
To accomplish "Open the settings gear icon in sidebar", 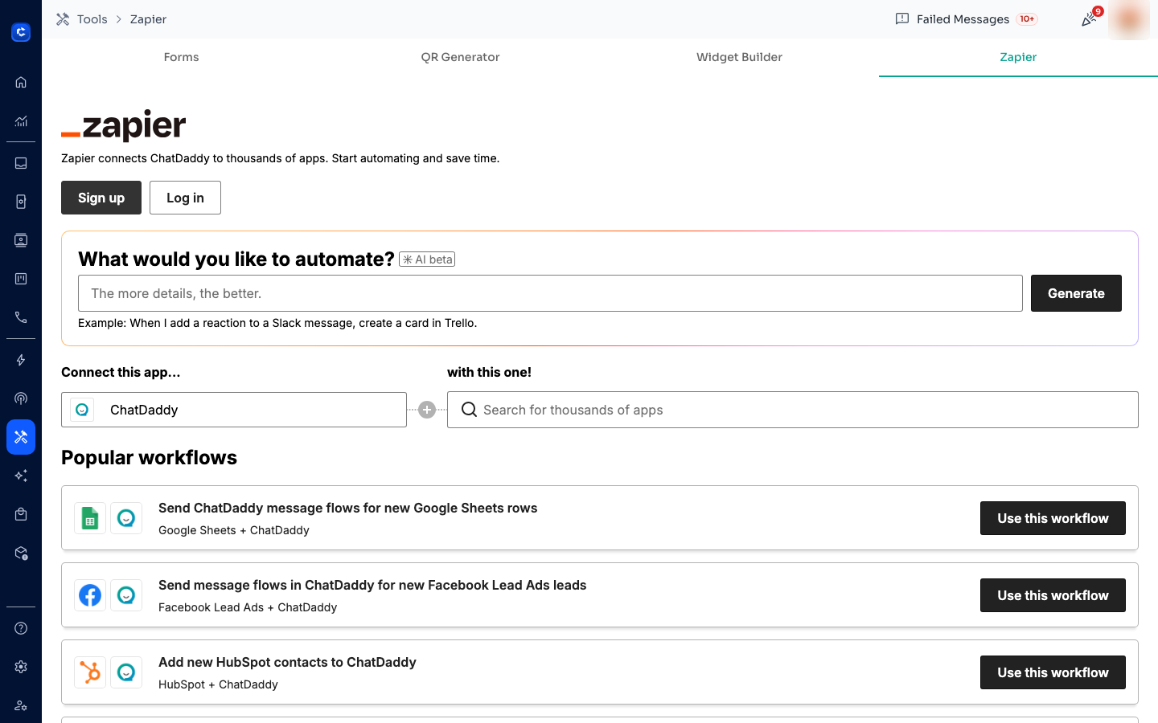I will click(x=21, y=667).
